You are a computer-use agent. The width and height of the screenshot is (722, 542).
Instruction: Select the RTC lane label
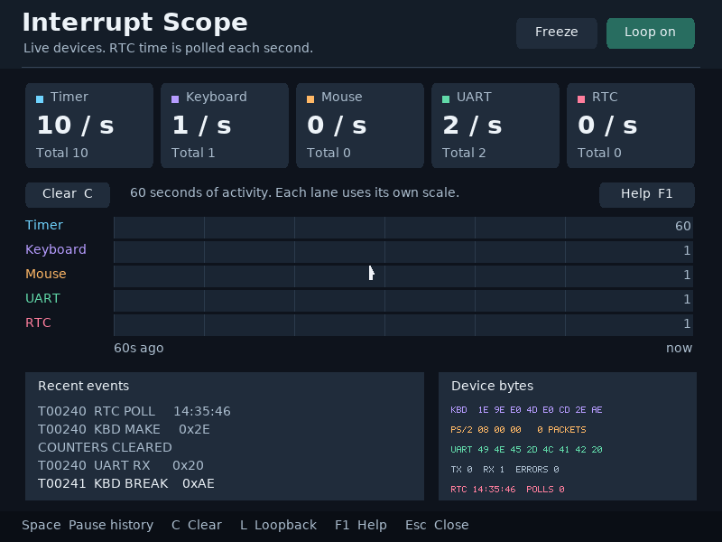pos(38,323)
